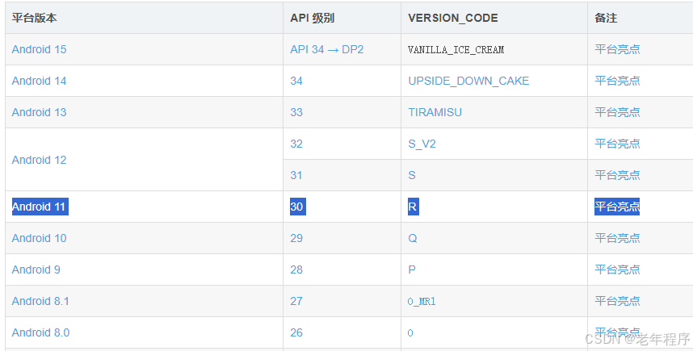Click API level 28 link
This screenshot has width=693, height=351.
296,270
